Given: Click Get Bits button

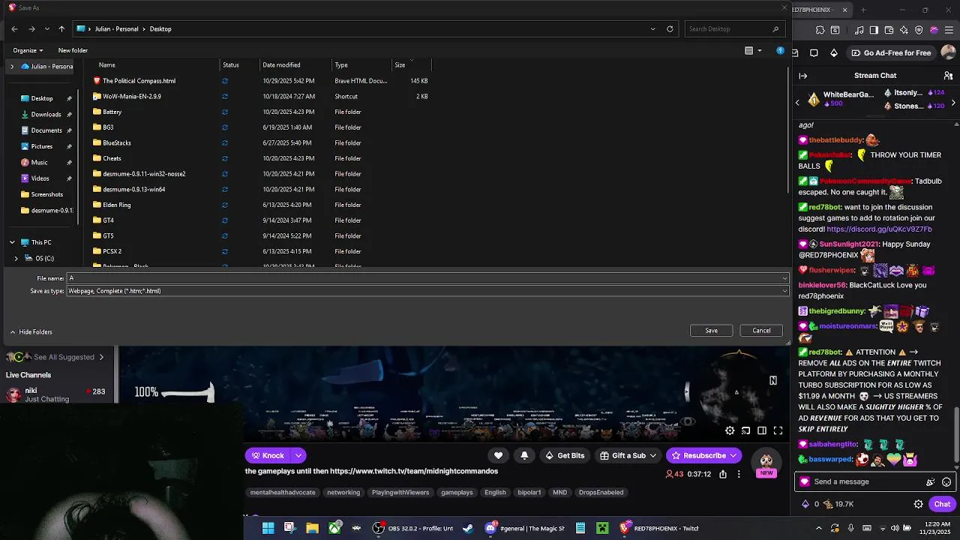Looking at the screenshot, I should click(x=565, y=455).
